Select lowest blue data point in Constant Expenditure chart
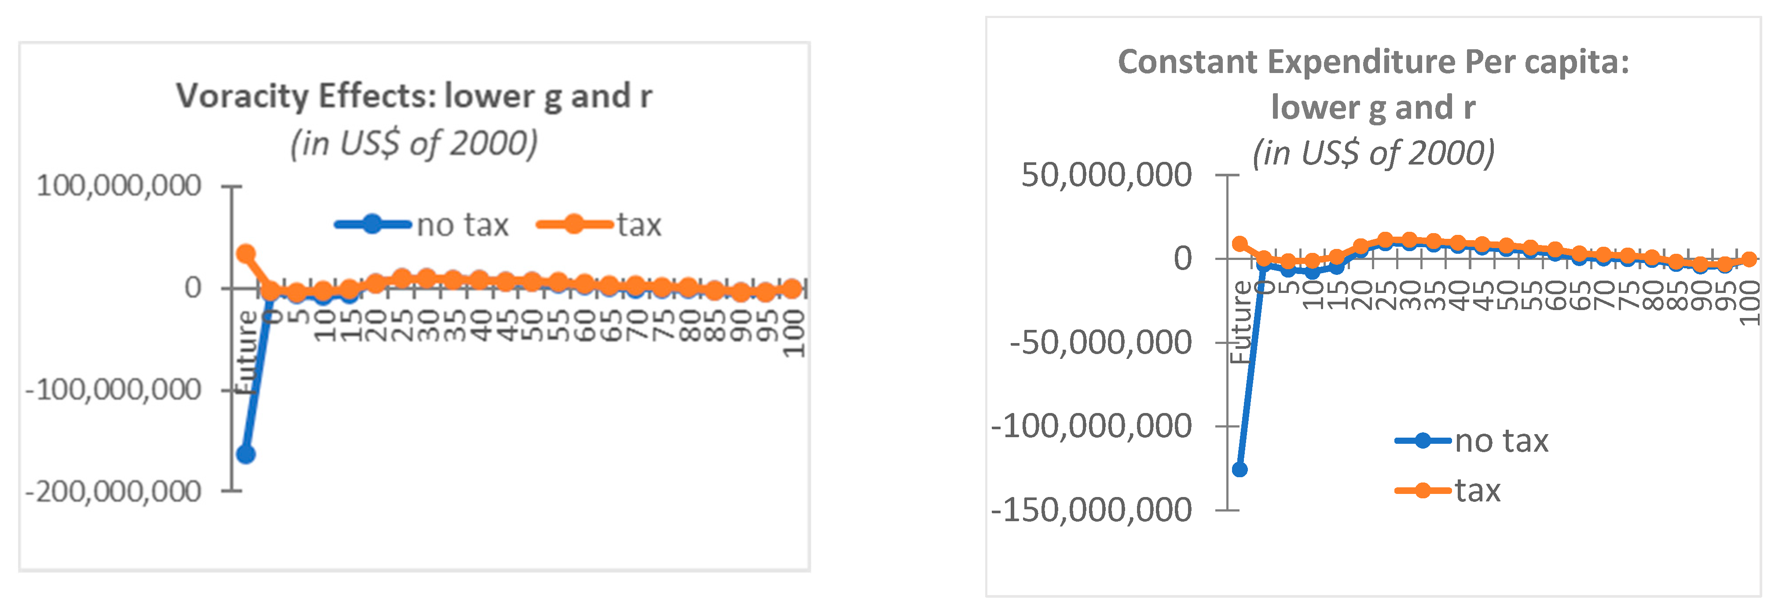 [1240, 469]
